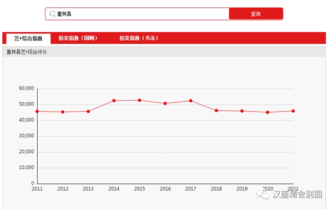The image size is (333, 209).
Task: Switch to 艺+综合指数 tab
Action: [x=28, y=38]
